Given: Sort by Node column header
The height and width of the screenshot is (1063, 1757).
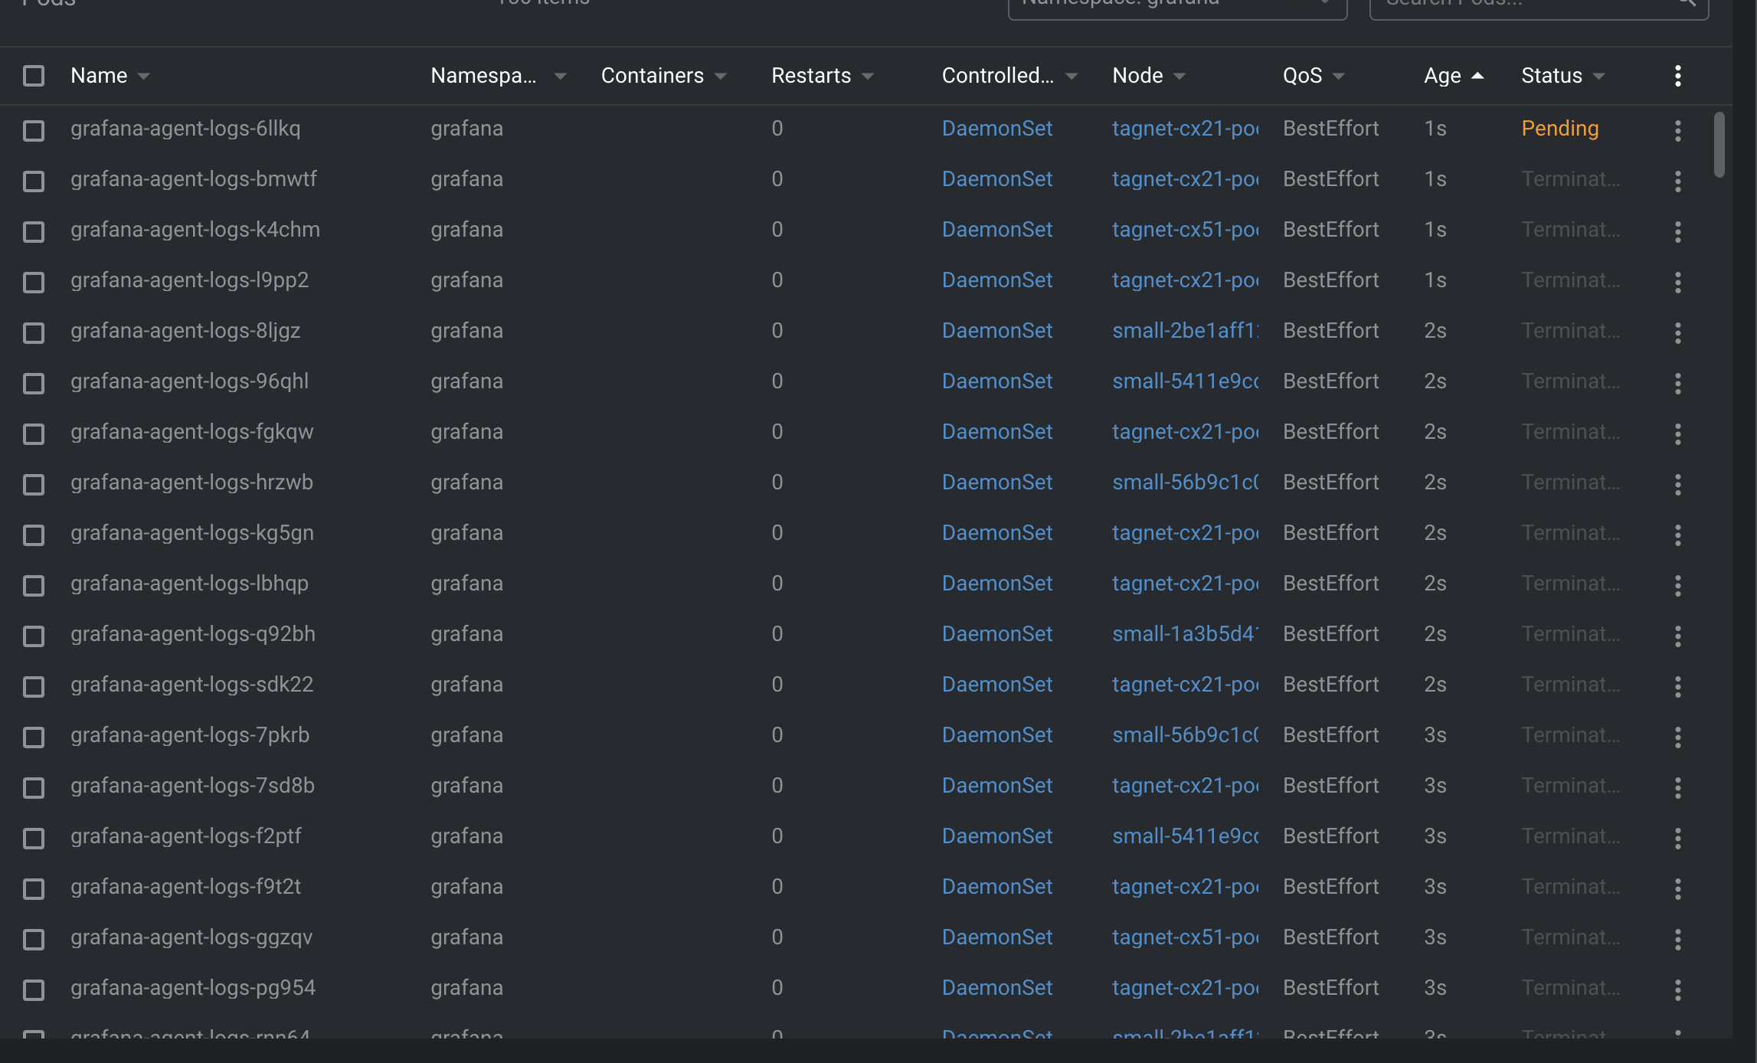Looking at the screenshot, I should 1148,75.
